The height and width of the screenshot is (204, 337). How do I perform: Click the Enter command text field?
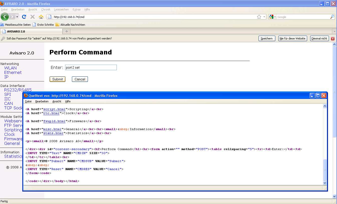point(91,67)
